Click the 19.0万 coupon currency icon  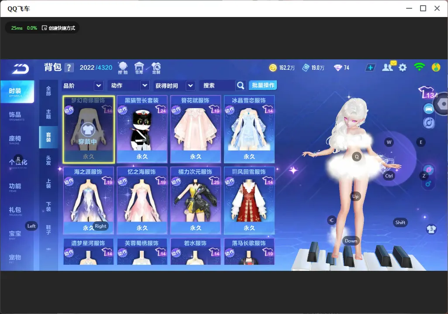pyautogui.click(x=306, y=68)
